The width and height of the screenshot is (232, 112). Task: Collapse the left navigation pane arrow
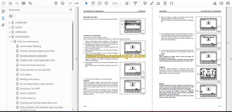coord(76,59)
